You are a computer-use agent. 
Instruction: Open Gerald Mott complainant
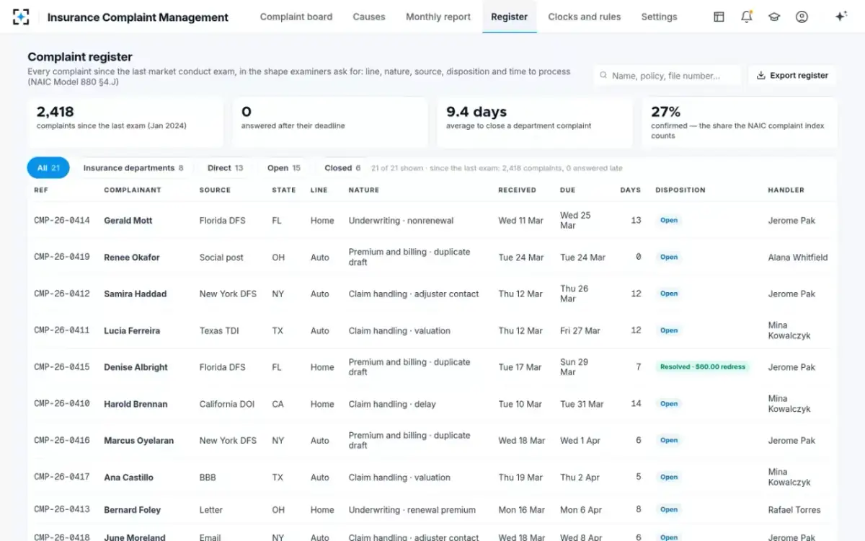(128, 221)
